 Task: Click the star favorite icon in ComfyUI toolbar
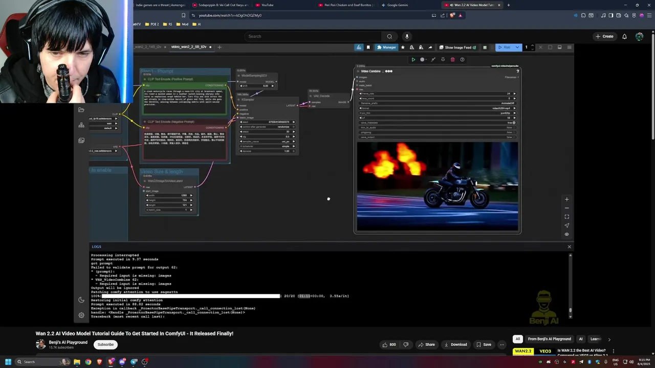tap(403, 47)
